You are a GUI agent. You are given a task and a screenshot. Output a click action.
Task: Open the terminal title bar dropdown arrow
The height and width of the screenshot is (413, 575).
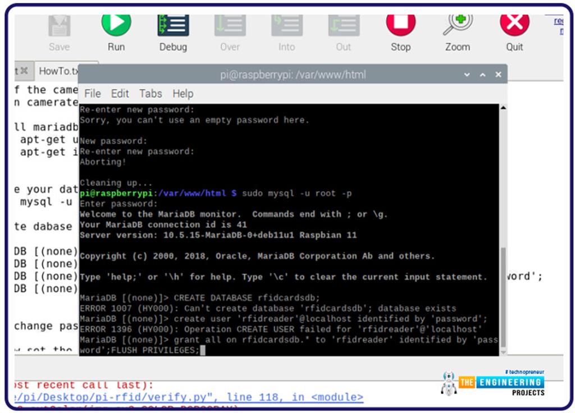click(467, 74)
